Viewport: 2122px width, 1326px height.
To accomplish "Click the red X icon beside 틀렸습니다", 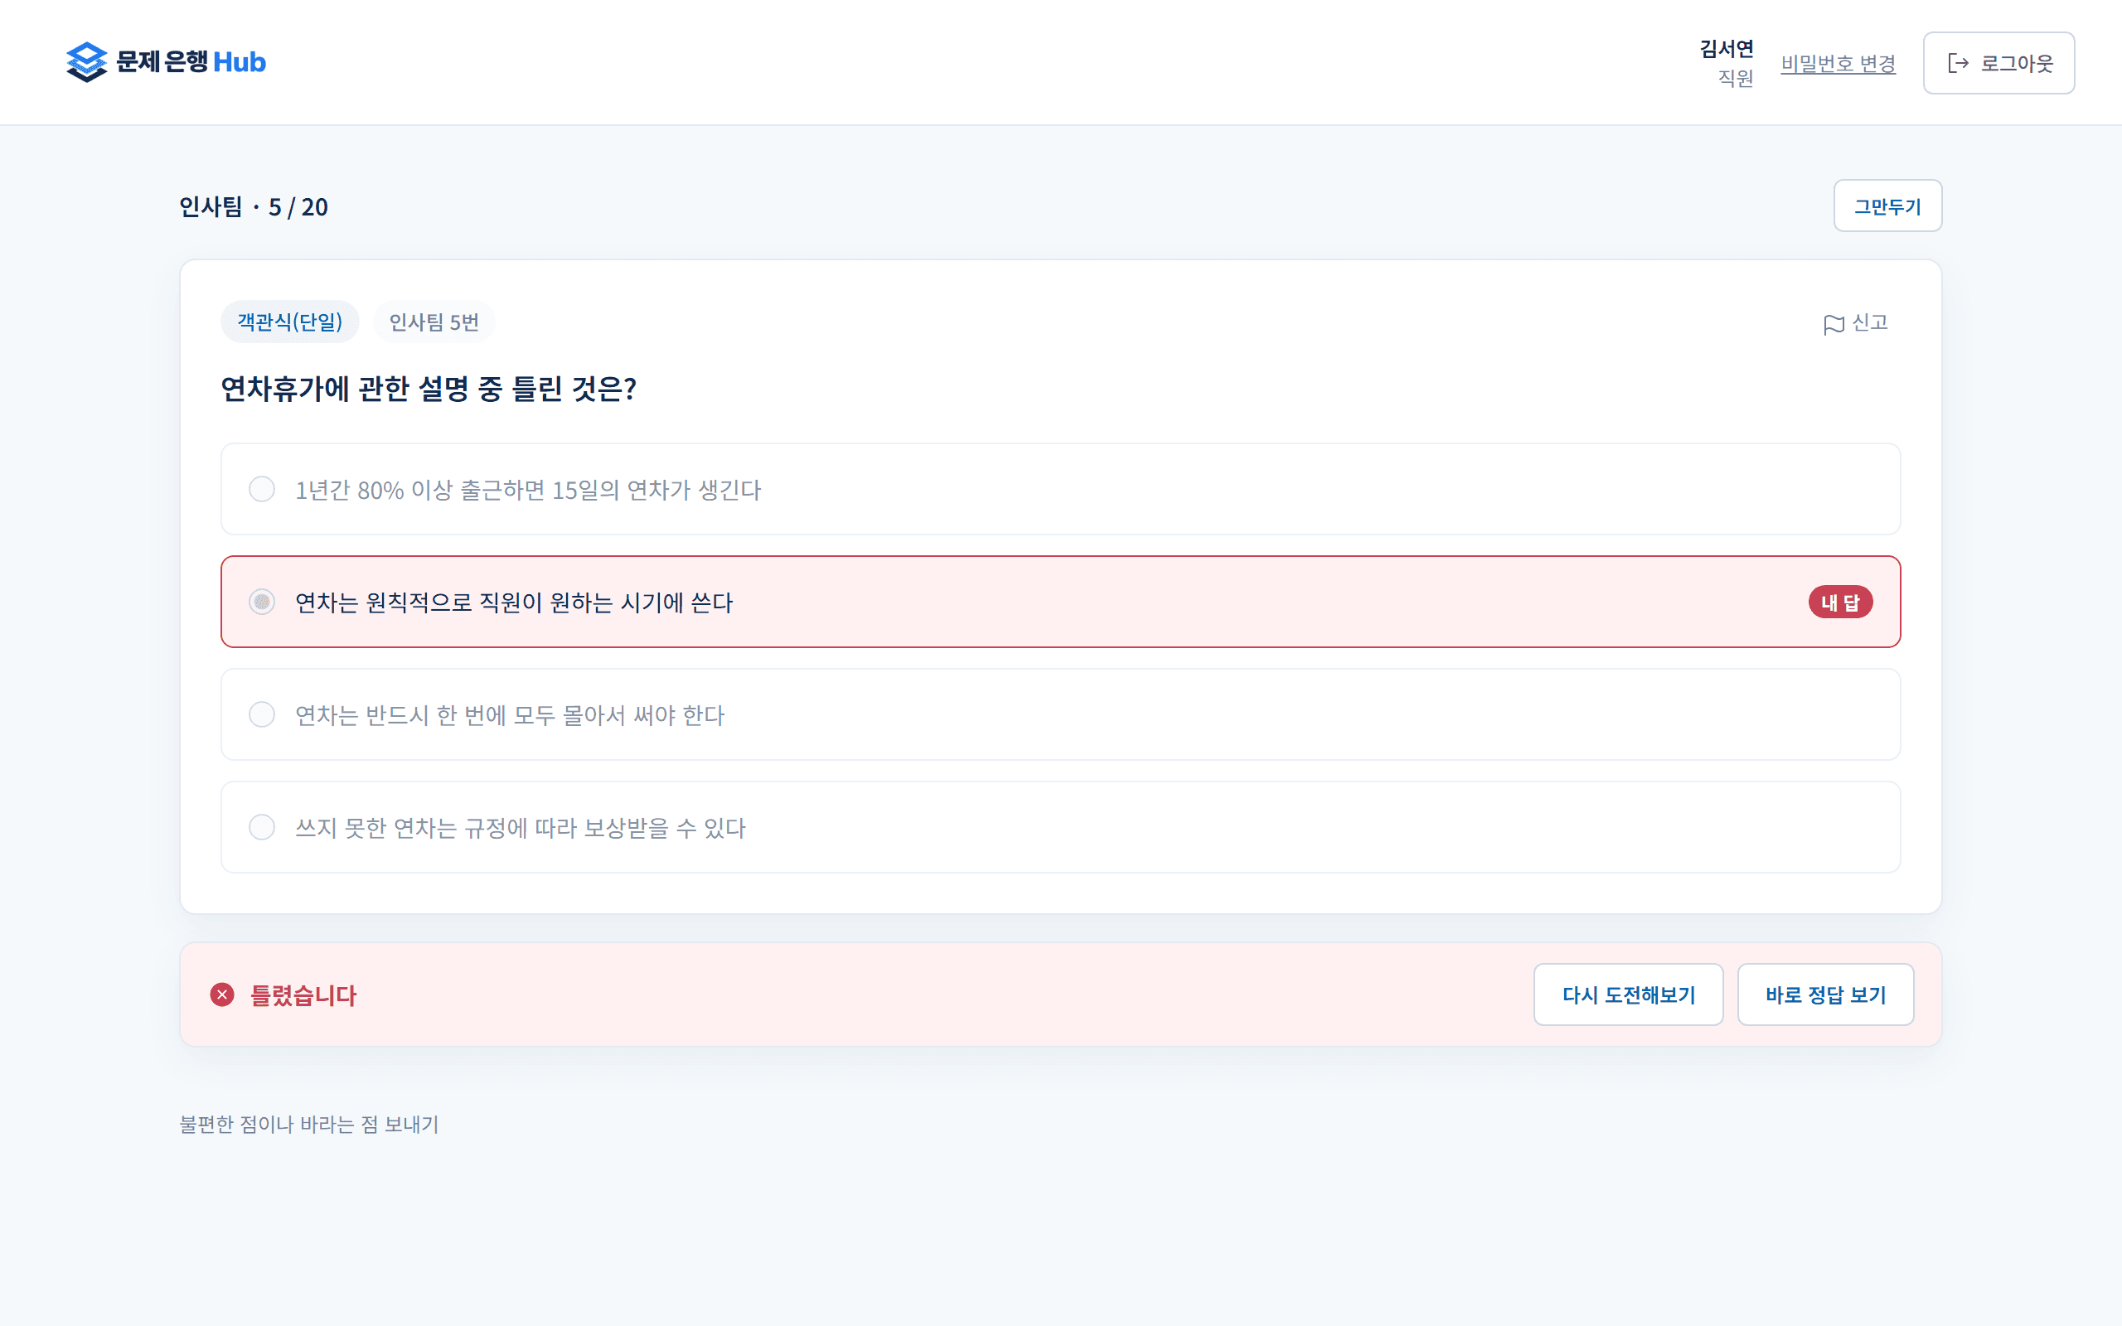I will [x=222, y=994].
